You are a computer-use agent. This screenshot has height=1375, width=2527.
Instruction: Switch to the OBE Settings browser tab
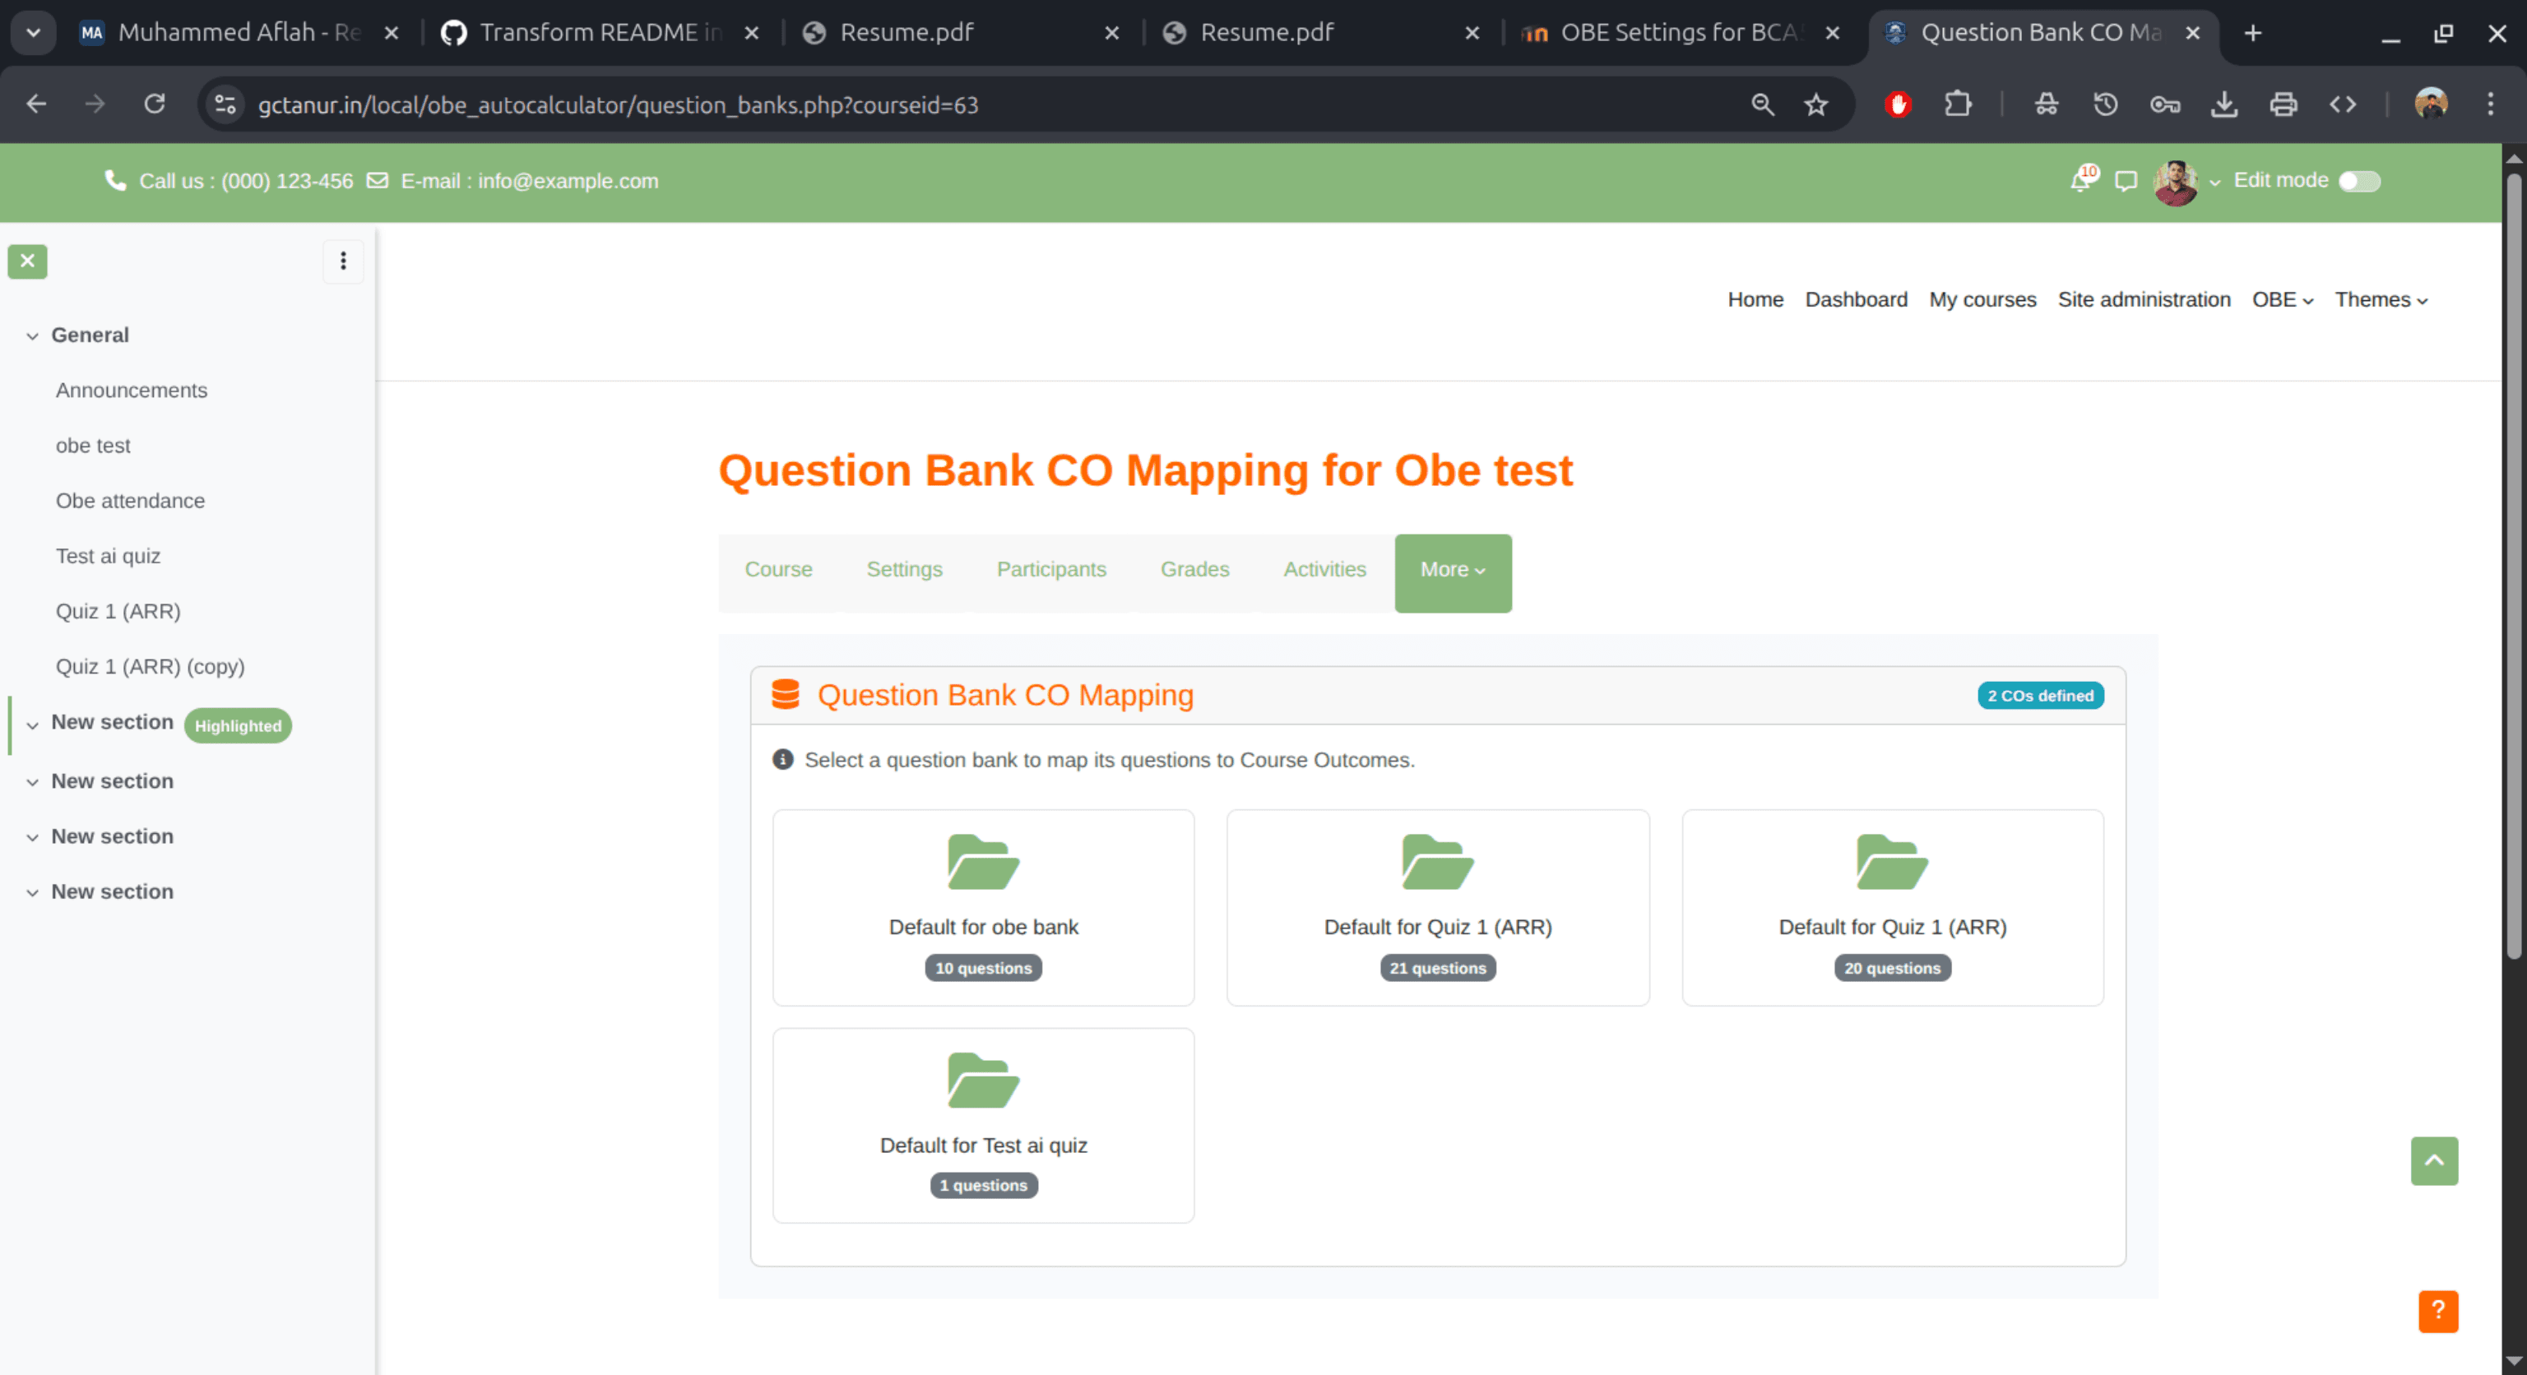tap(1667, 31)
